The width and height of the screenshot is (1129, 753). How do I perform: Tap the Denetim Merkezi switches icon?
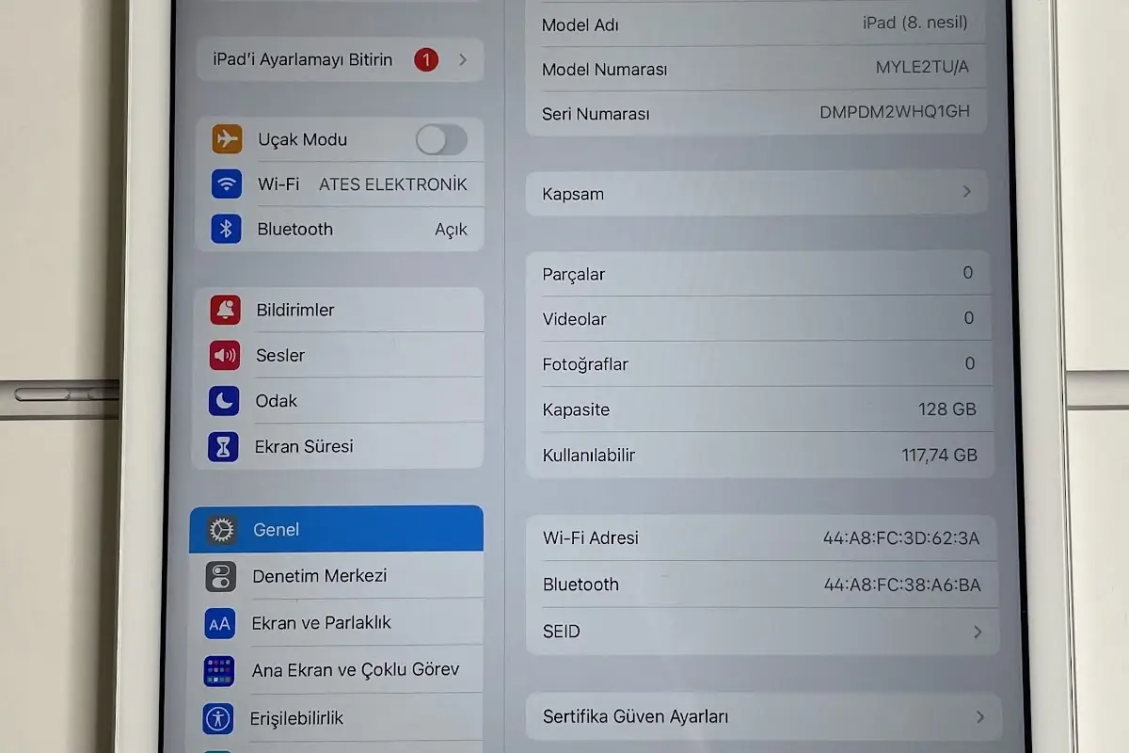pos(221,576)
